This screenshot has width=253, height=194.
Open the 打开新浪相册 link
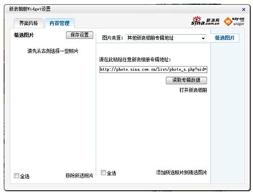coord(193,90)
